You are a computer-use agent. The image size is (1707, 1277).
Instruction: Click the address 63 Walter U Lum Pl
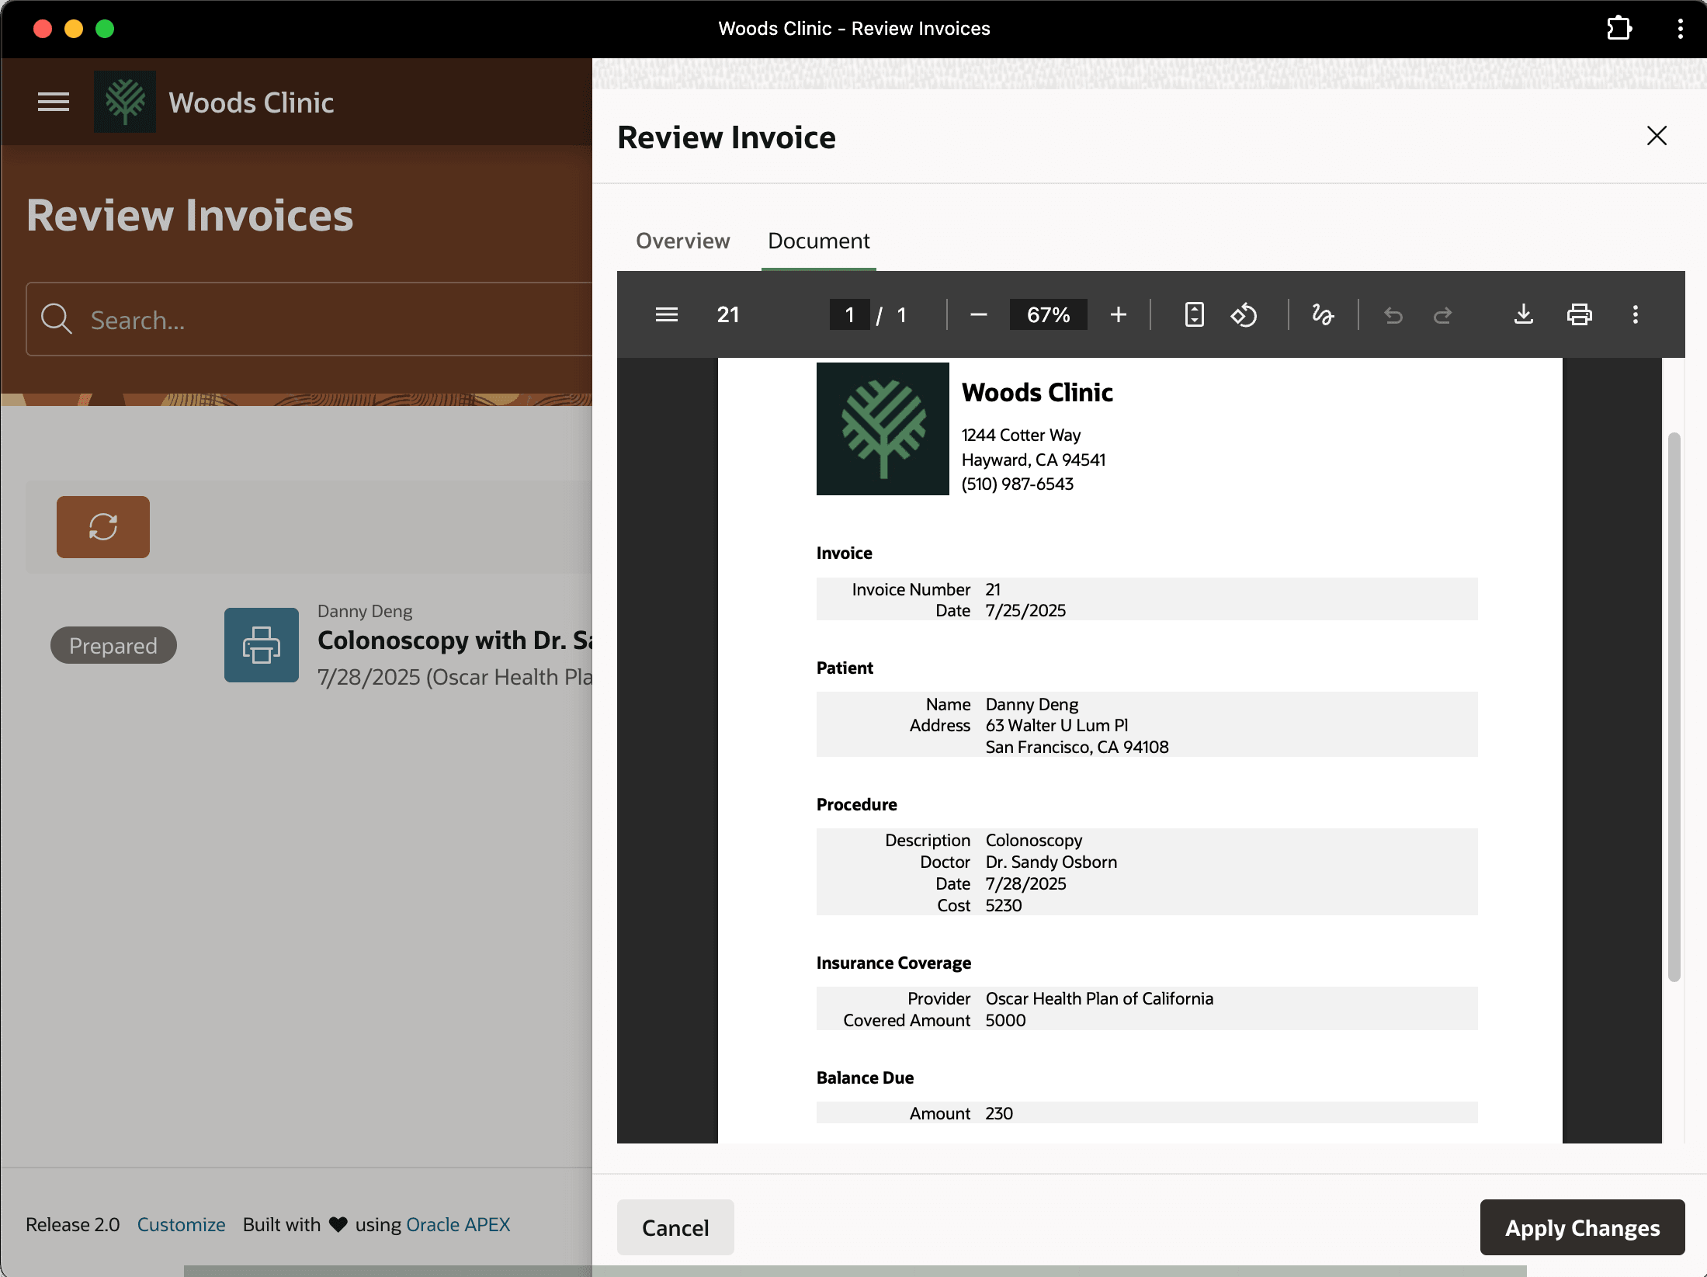tap(1056, 725)
